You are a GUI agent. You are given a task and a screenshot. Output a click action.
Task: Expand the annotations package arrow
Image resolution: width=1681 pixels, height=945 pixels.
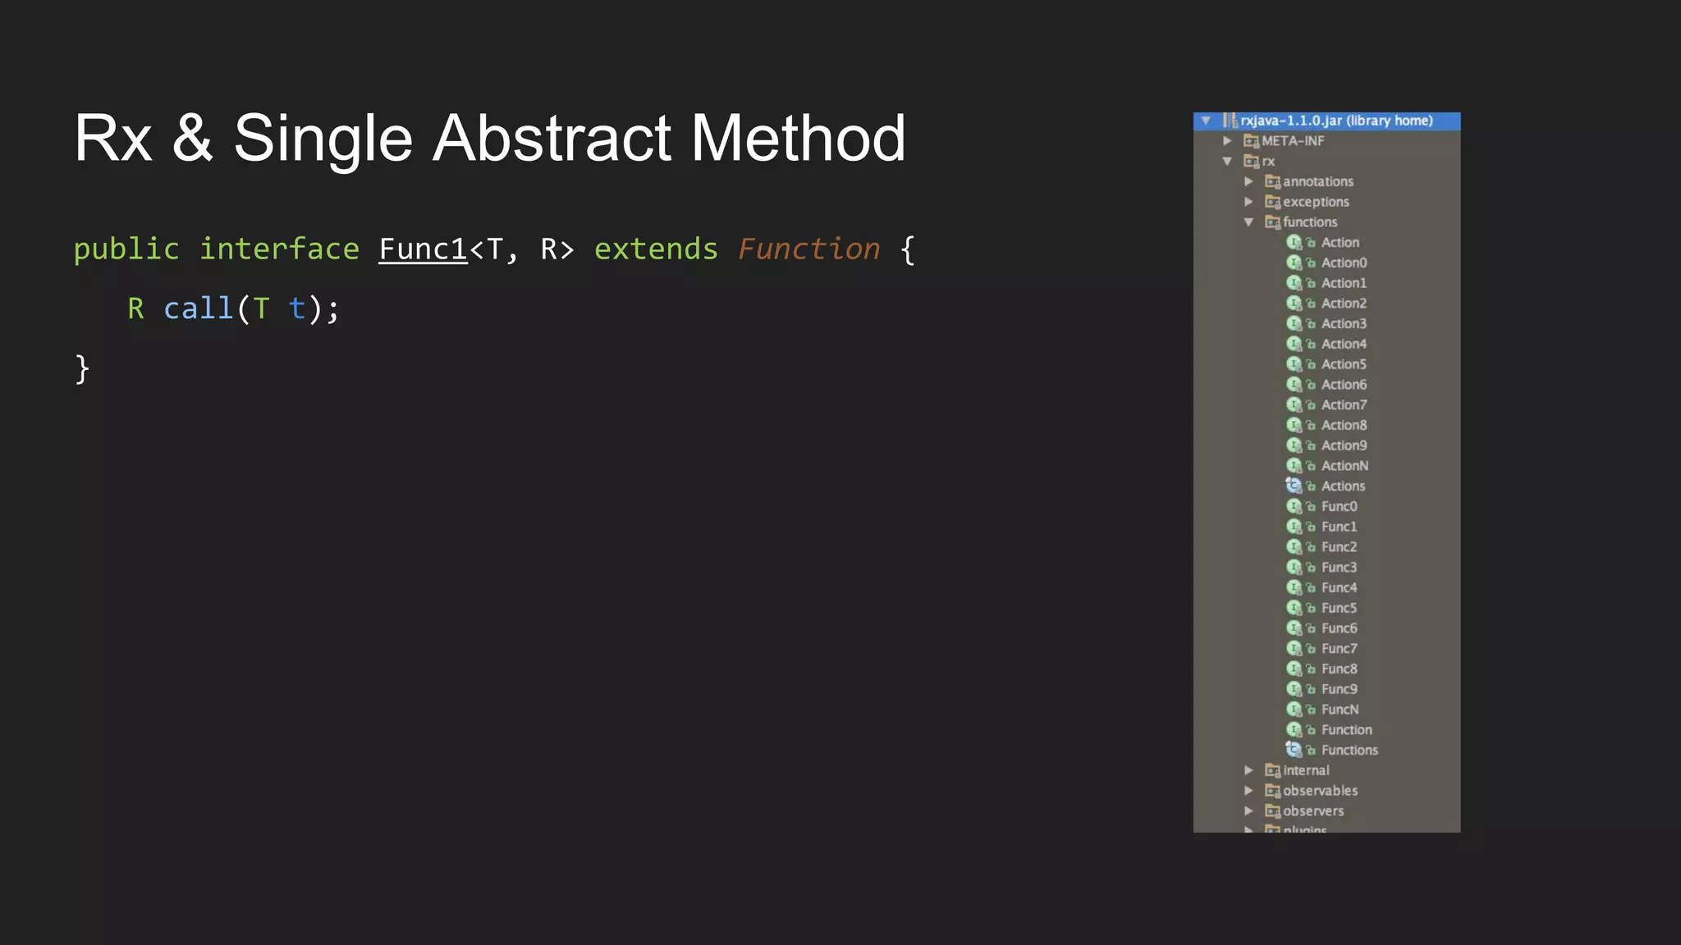1248,181
